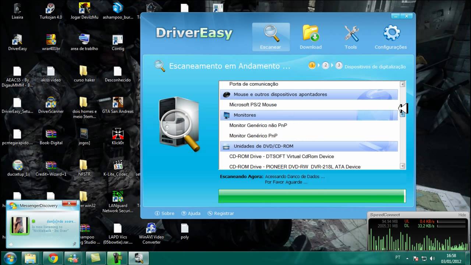471x265 pixels.
Task: Select the GTA San Andreas shortcut
Action: [x=118, y=105]
